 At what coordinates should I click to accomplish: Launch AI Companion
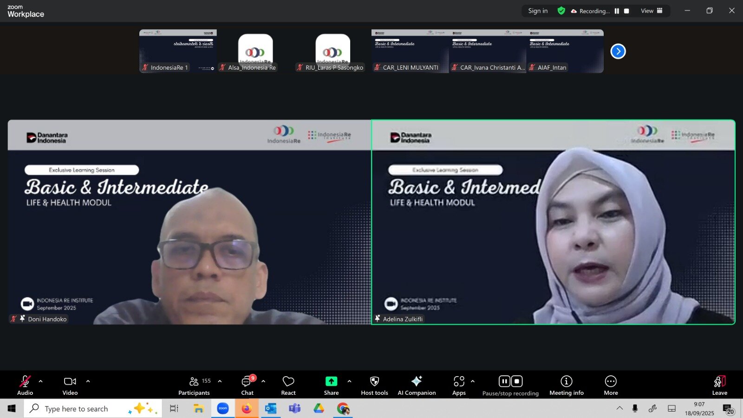[417, 385]
